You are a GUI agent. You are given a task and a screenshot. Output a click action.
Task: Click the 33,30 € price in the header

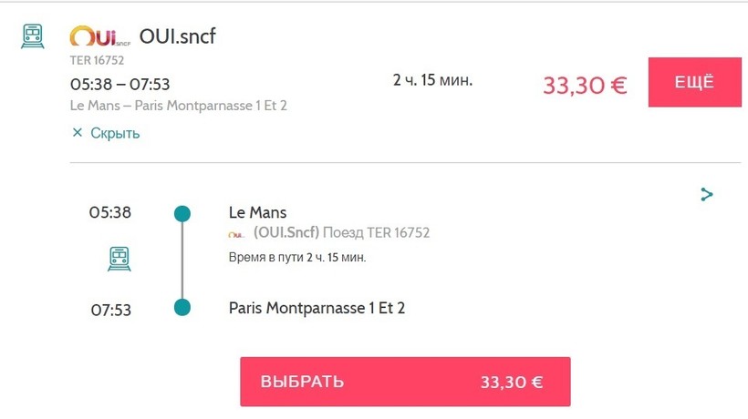585,86
